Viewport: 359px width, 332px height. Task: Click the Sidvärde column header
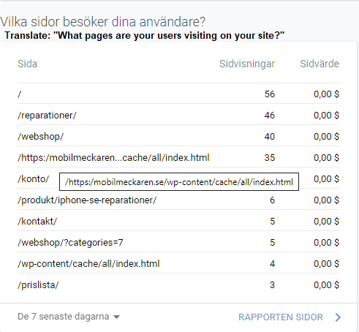320,64
